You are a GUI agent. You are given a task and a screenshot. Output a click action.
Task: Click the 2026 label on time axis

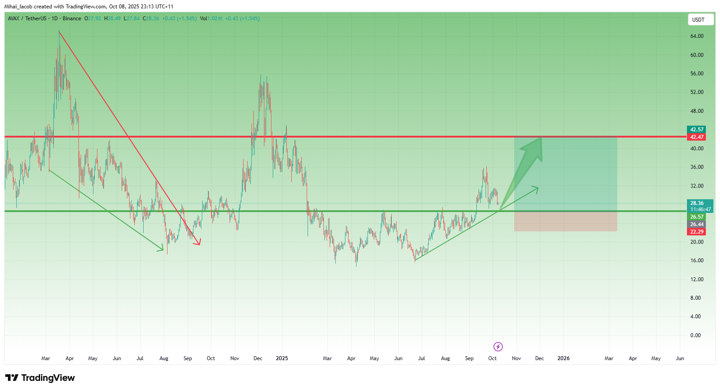(x=563, y=358)
